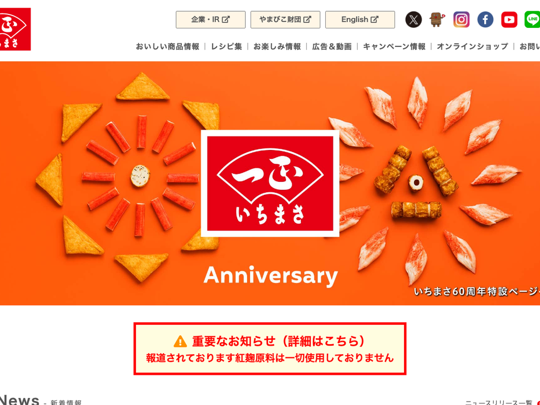
Task: Switch to the English site
Action: [360, 20]
